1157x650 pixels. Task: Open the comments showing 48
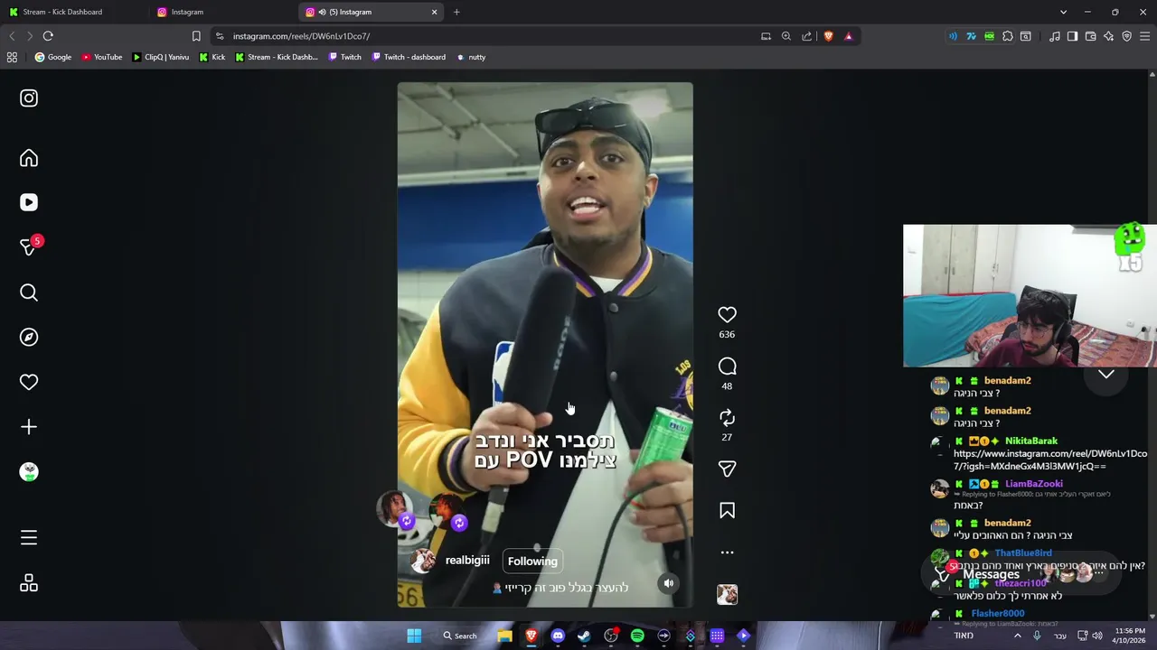(727, 366)
